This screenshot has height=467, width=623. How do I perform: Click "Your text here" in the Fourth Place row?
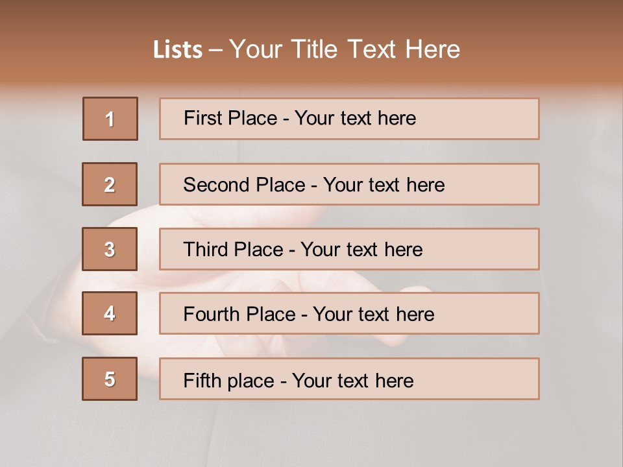373,315
